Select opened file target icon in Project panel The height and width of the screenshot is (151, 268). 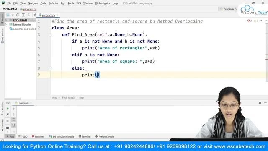coord(18,15)
